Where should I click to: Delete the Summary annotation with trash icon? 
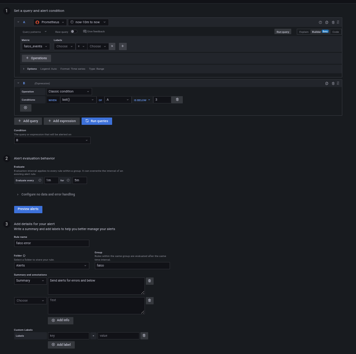[x=150, y=281]
